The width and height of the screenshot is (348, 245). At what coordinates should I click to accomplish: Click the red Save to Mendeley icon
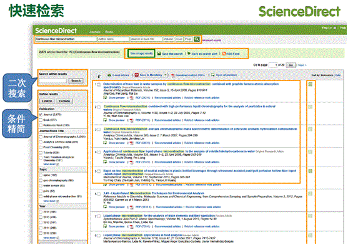(137, 75)
